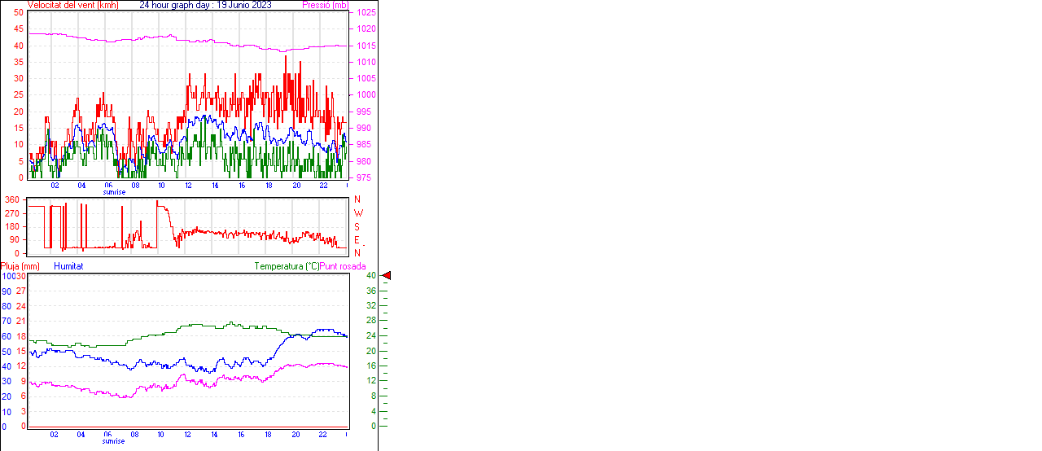The height and width of the screenshot is (451, 1042).
Task: Click the red triangle marker on temperature scale
Action: [387, 276]
